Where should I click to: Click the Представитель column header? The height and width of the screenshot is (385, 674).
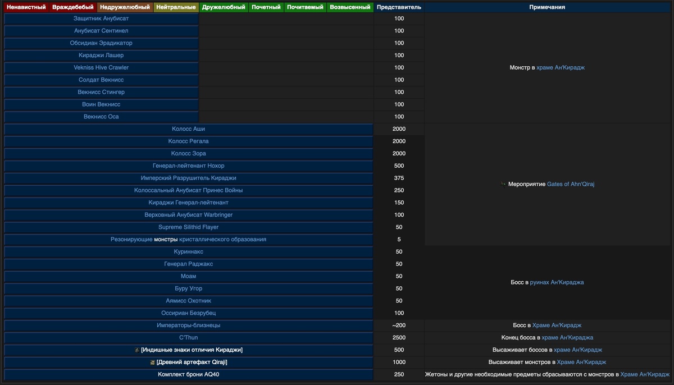(399, 7)
